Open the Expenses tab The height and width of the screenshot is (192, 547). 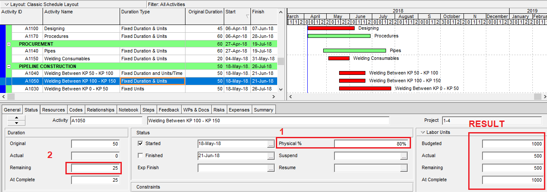[239, 110]
